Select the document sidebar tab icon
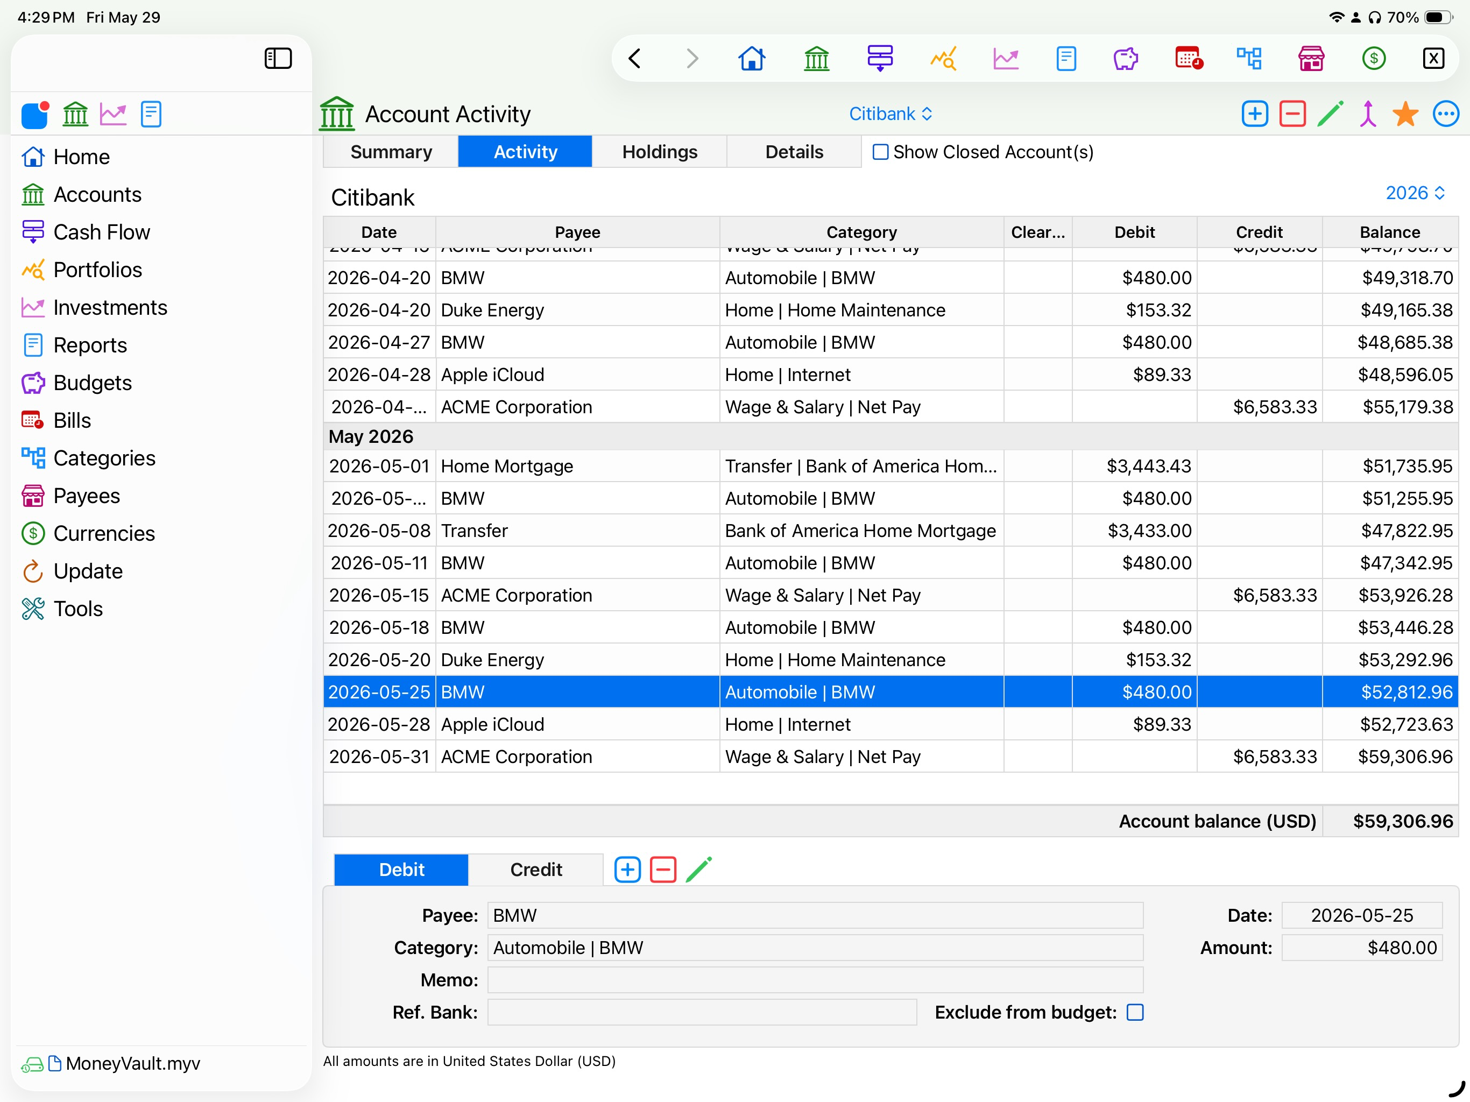 pyautogui.click(x=151, y=114)
